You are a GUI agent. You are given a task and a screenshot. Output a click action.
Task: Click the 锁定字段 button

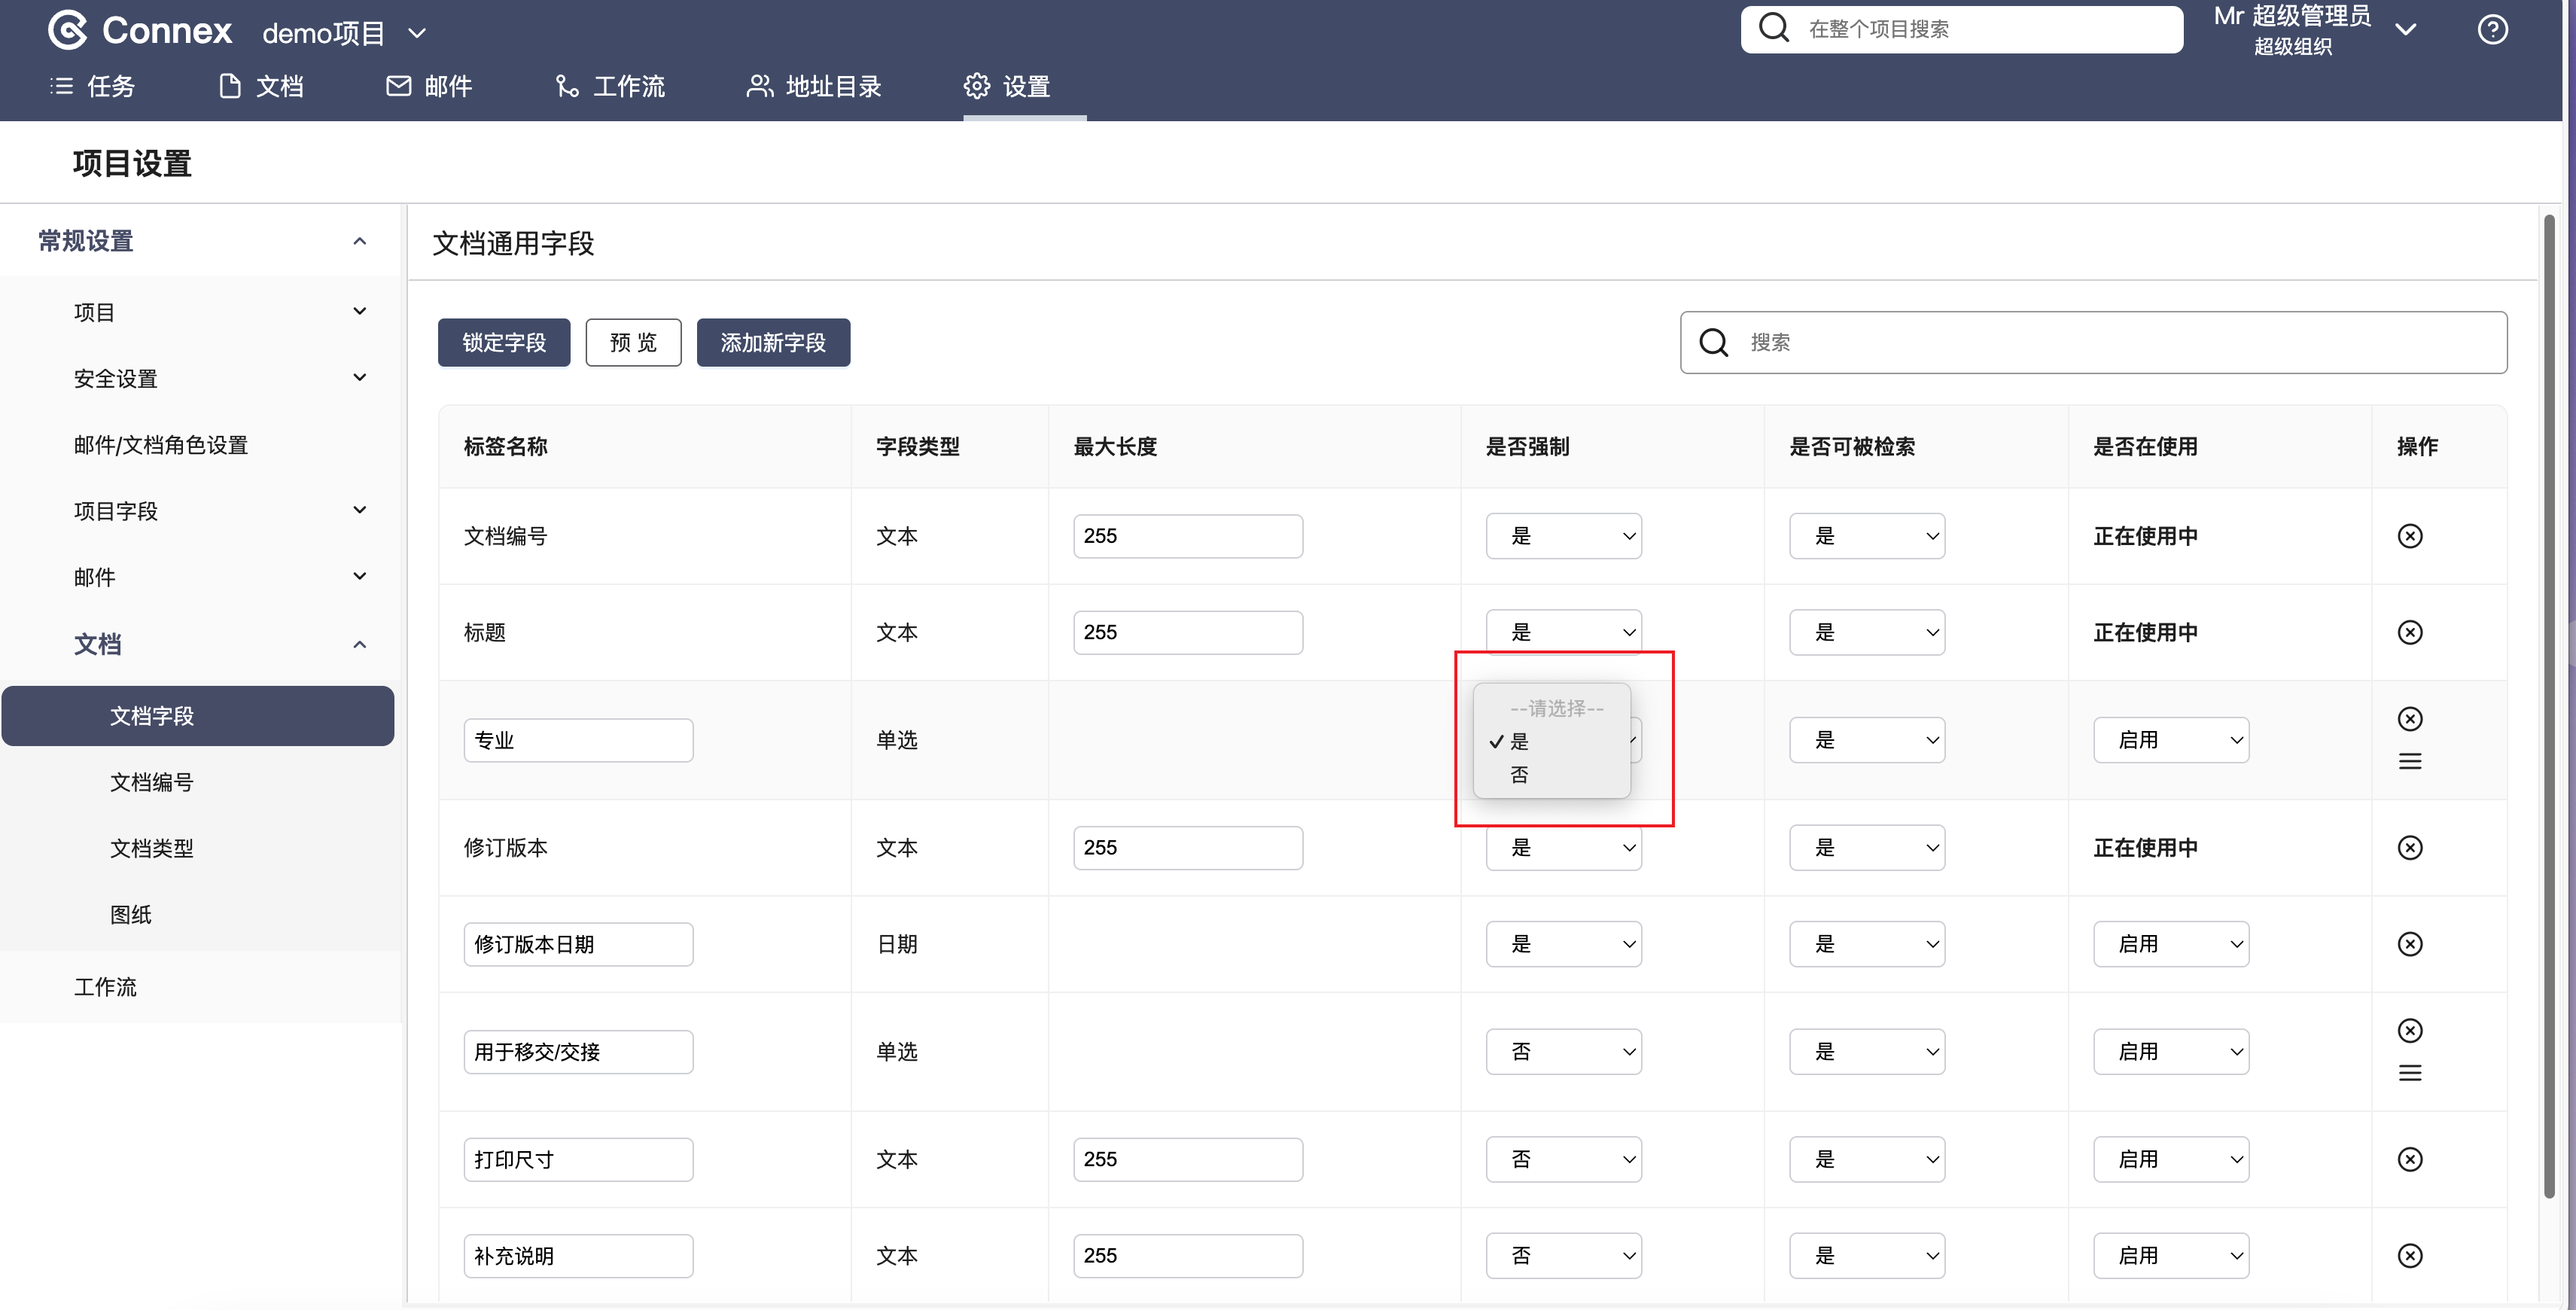pos(504,343)
